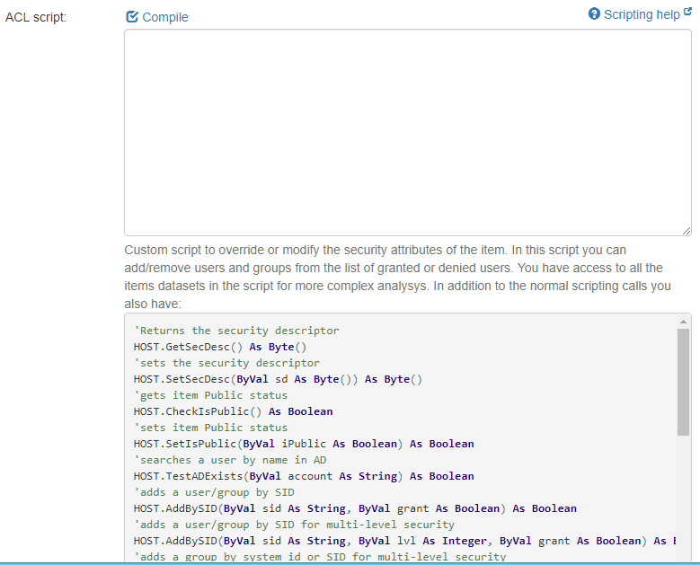This screenshot has height=565, width=700.
Task: Click the 'Returns the security descriptor' comment
Action: [x=236, y=331]
